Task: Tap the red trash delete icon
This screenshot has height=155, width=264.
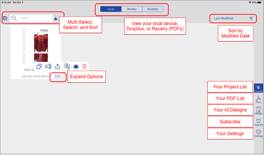Action: point(84,66)
